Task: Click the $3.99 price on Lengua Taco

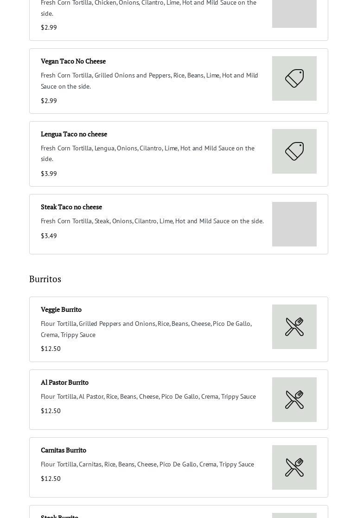Action: (49, 174)
